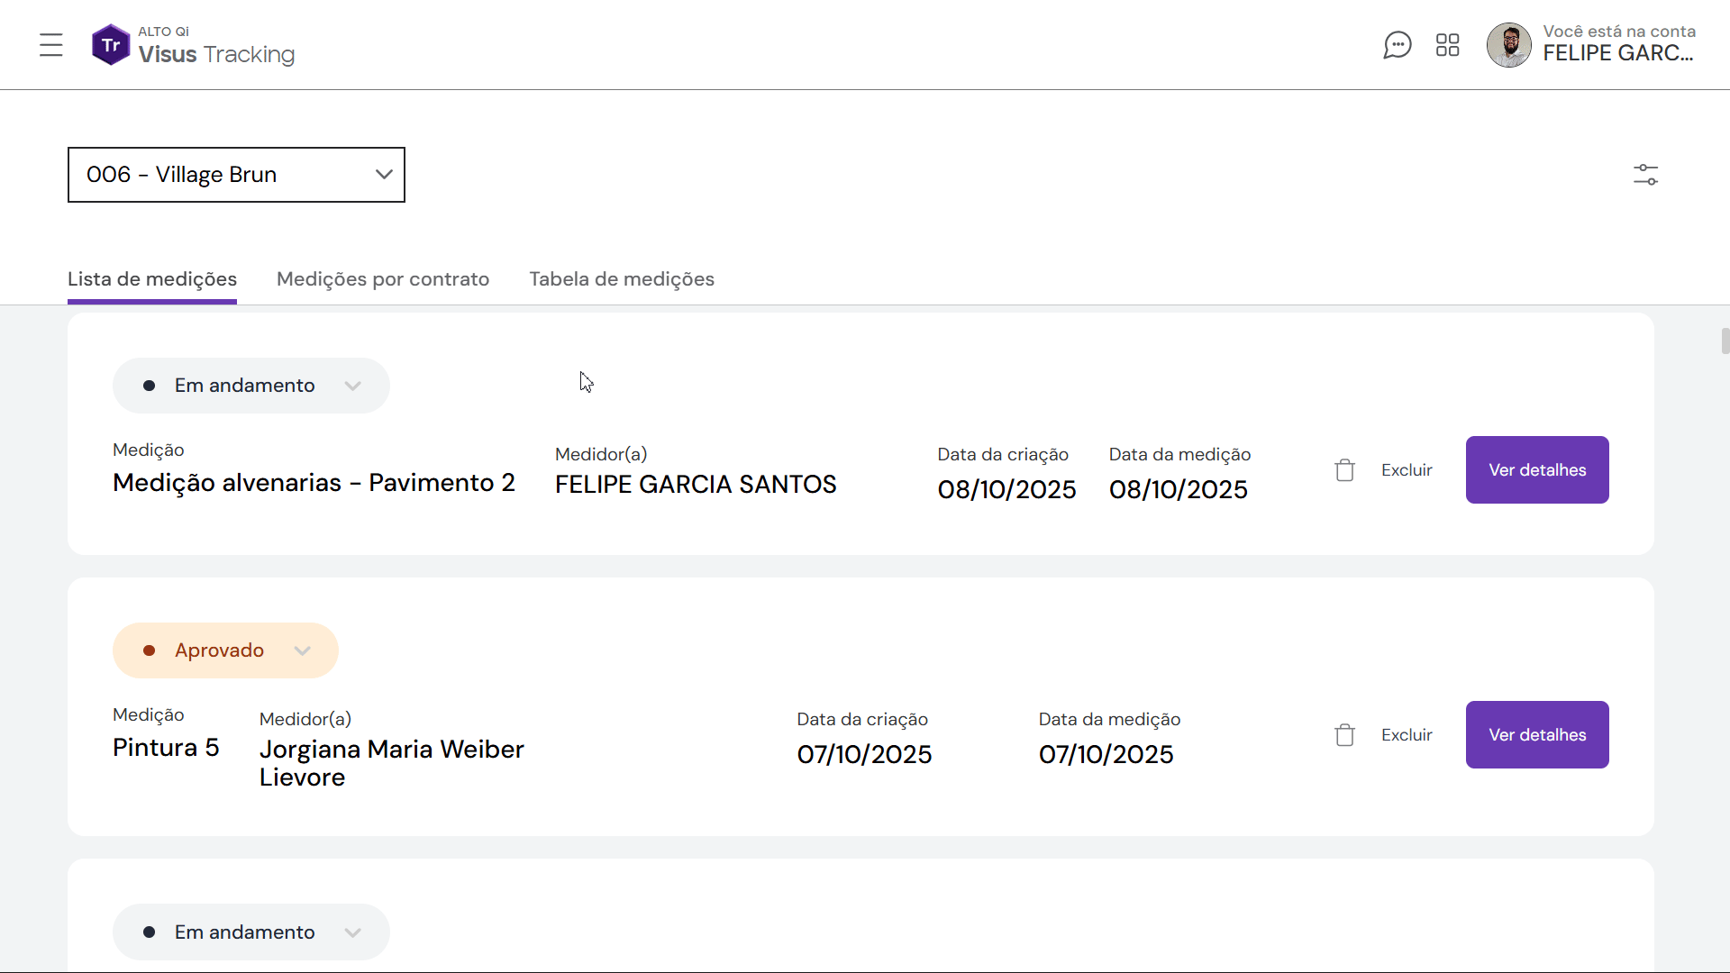Click Ver detalhes for Pintura 5
Image resolution: width=1730 pixels, height=973 pixels.
point(1537,735)
